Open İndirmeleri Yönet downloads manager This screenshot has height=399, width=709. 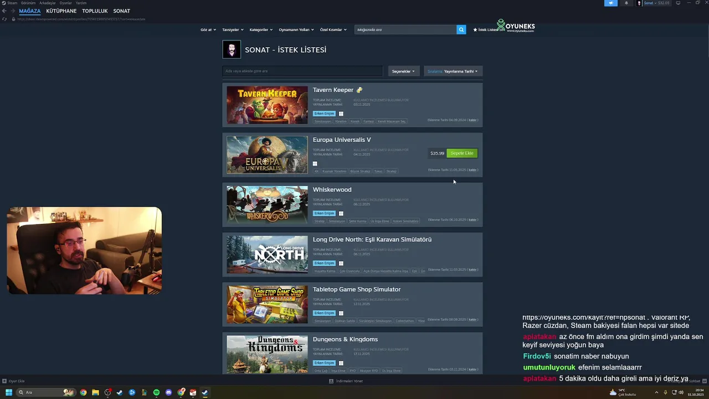pyautogui.click(x=346, y=381)
